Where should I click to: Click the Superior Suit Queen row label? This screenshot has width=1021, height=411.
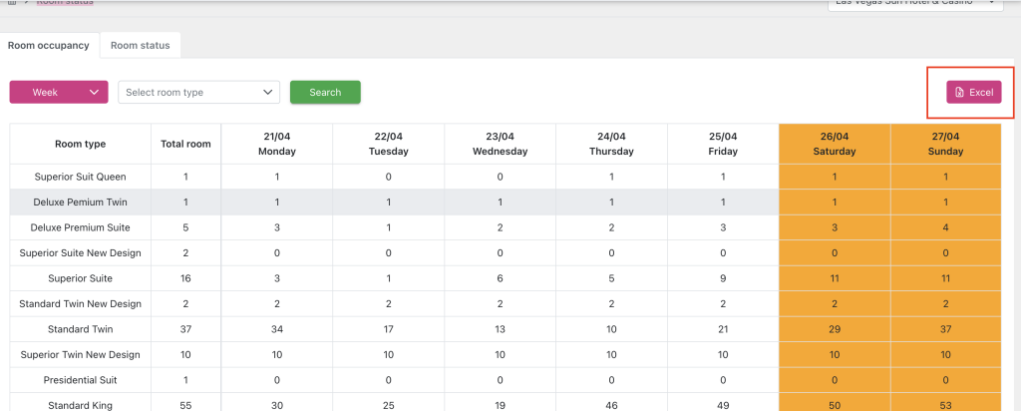tap(80, 177)
